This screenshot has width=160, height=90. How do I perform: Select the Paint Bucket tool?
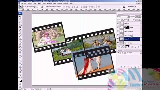point(20,47)
